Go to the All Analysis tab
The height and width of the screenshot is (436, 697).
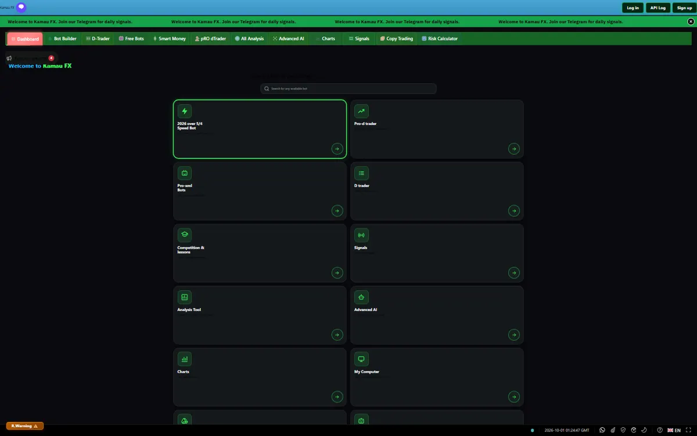point(249,39)
